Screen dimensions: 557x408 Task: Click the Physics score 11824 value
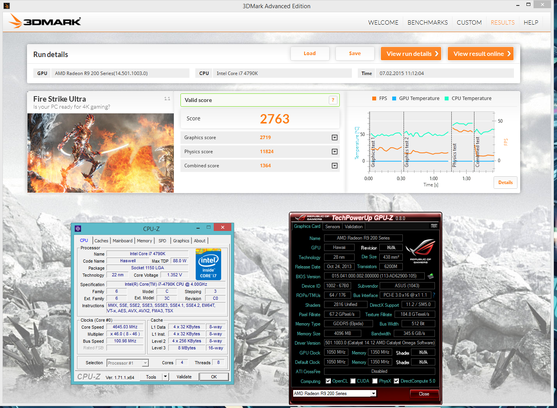pos(267,152)
